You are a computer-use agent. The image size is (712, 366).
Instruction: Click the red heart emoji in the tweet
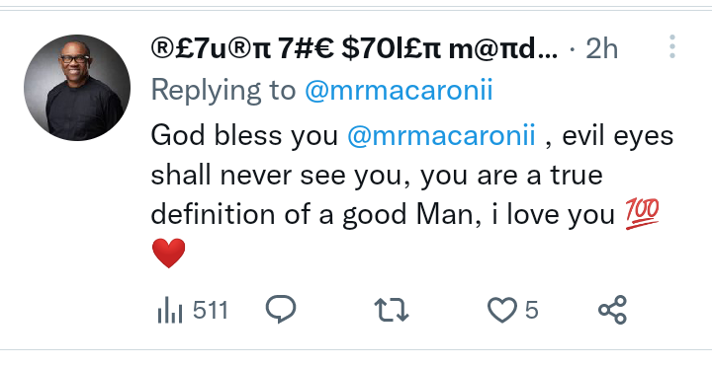(x=168, y=254)
